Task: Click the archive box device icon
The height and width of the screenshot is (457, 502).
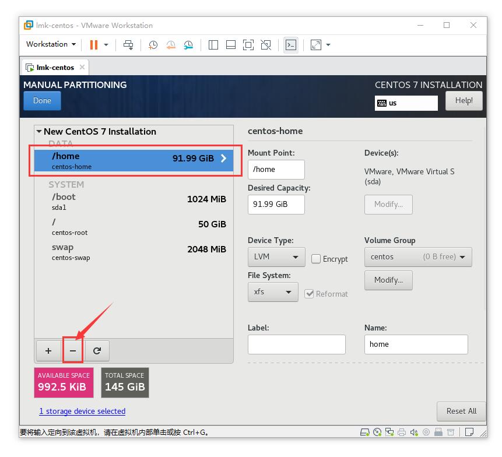Action: click(451, 433)
